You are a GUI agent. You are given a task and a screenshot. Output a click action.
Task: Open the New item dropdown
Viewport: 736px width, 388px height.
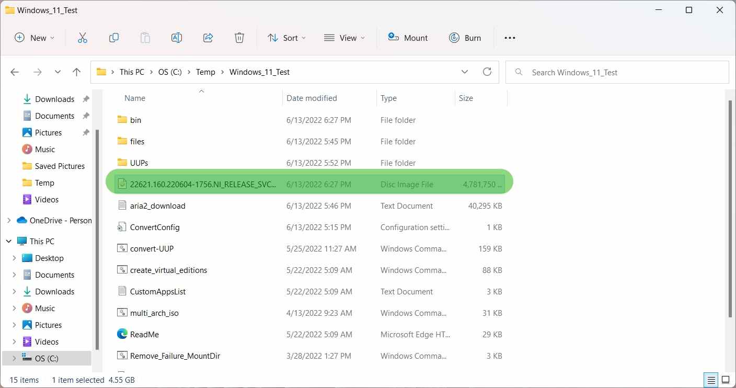point(34,38)
